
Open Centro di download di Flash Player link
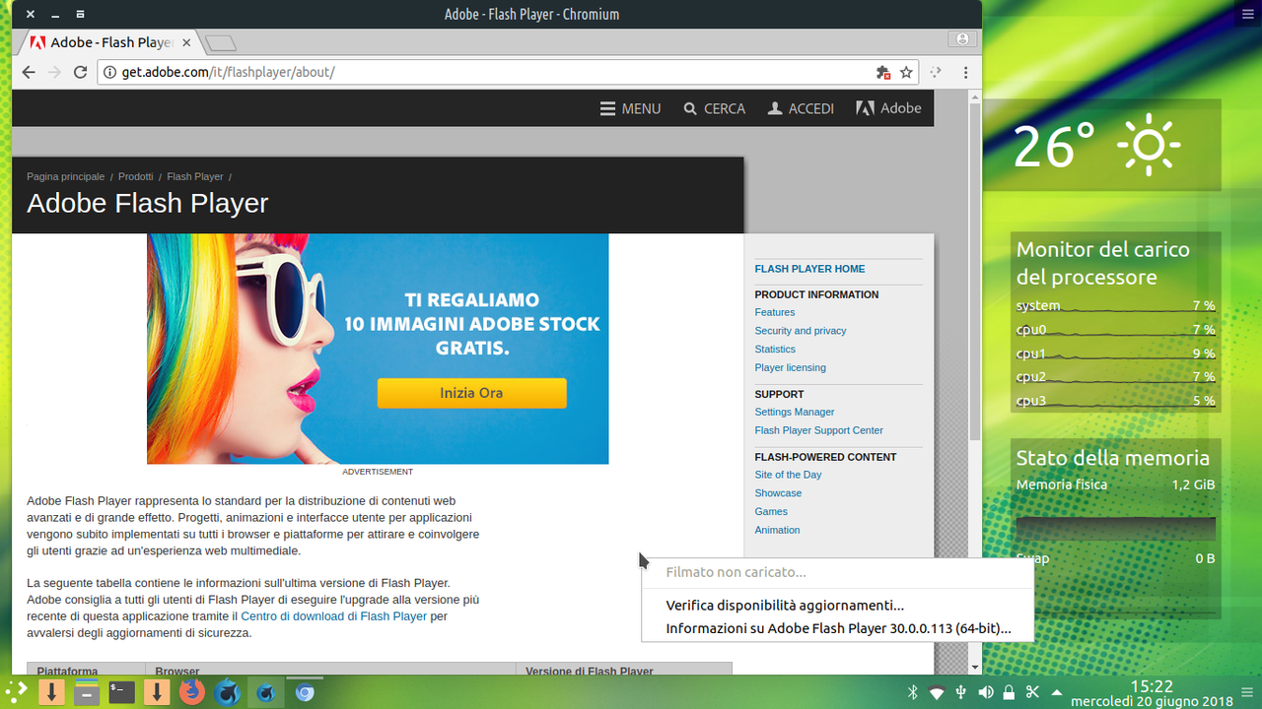click(x=334, y=616)
